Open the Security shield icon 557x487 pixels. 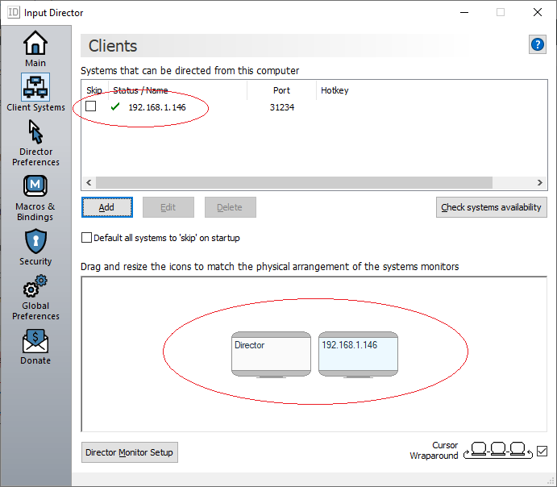pos(35,241)
